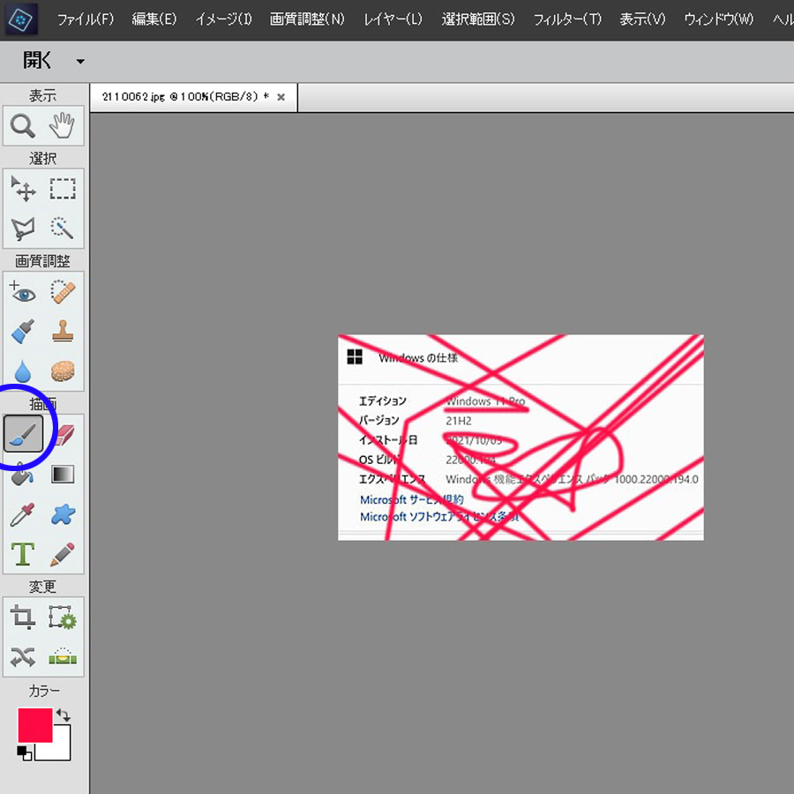The width and height of the screenshot is (794, 794).
Task: Select the Eraser tool
Action: pos(64,434)
